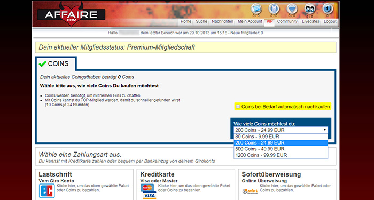Open Livedates in navigation menu
374x200 pixels.
pos(310,21)
